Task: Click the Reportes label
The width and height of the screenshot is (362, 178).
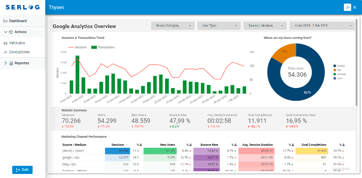Action: click(22, 63)
